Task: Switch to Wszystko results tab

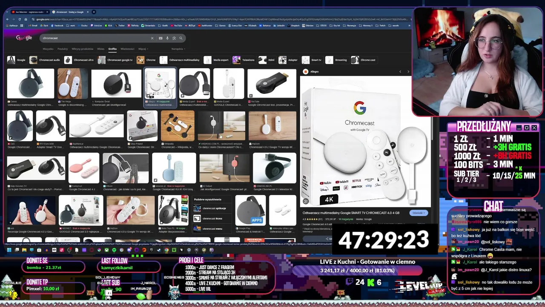Action: [48, 49]
